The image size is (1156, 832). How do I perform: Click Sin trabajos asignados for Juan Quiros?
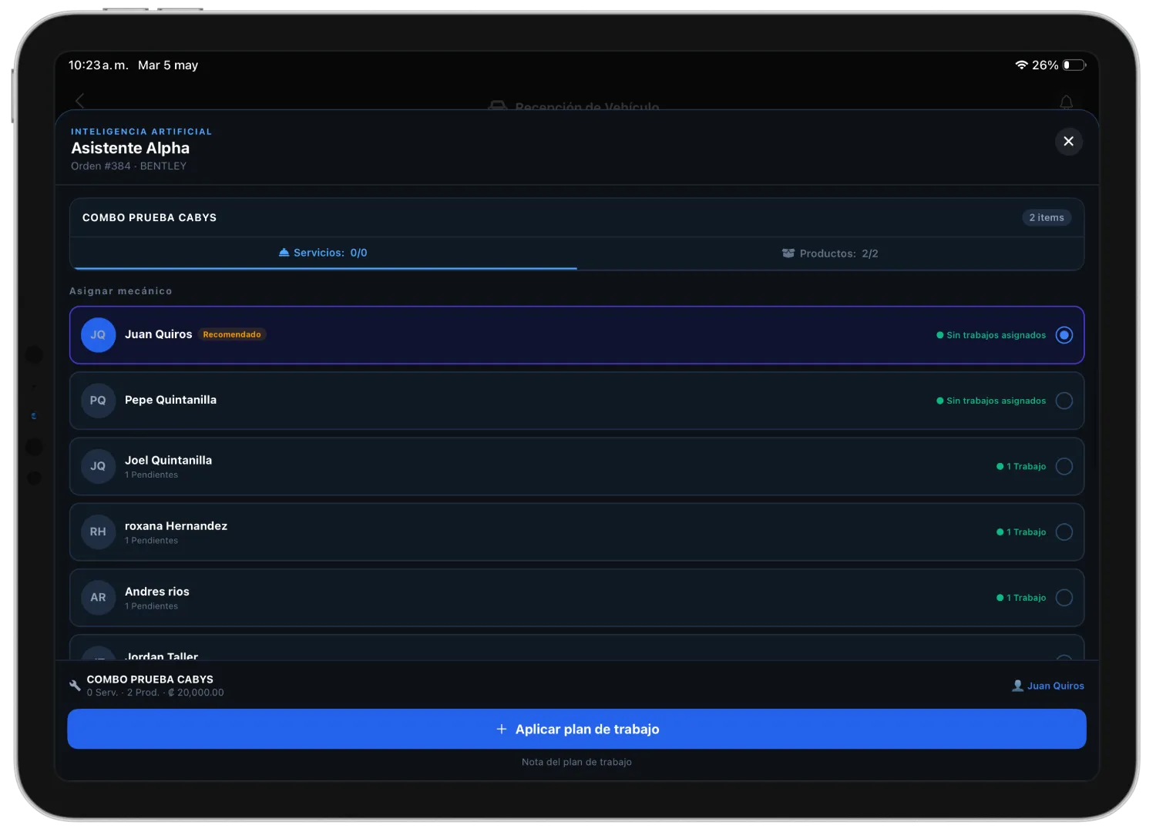tap(991, 335)
